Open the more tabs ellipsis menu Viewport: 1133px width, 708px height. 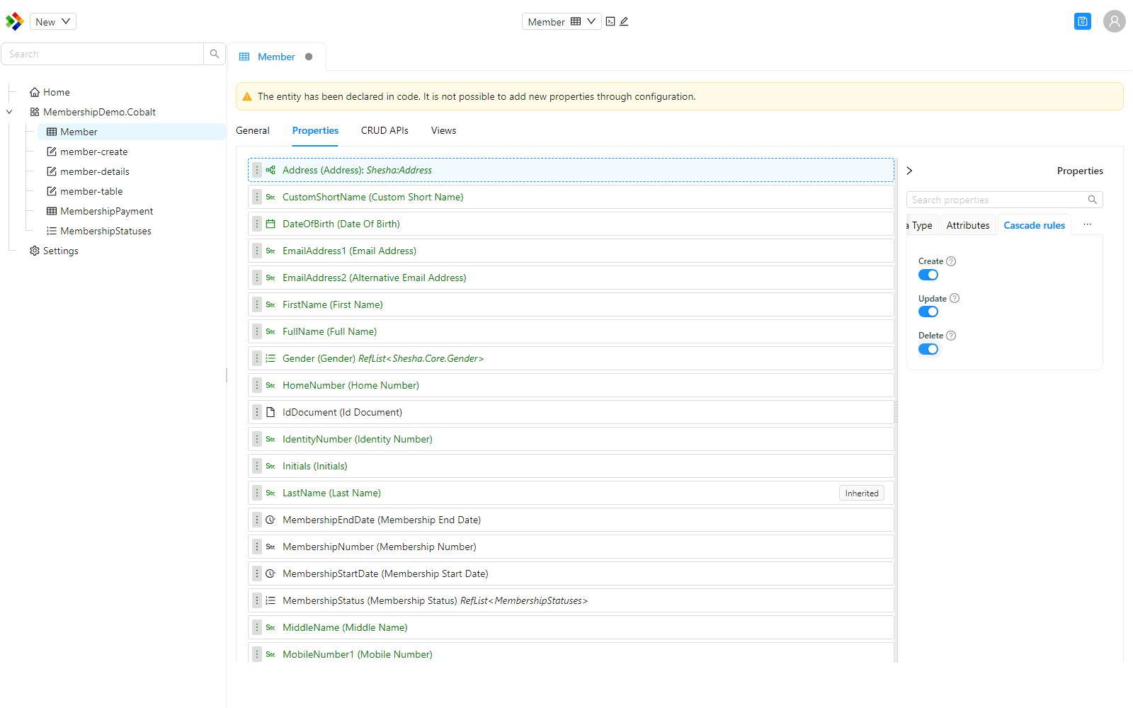pyautogui.click(x=1087, y=224)
